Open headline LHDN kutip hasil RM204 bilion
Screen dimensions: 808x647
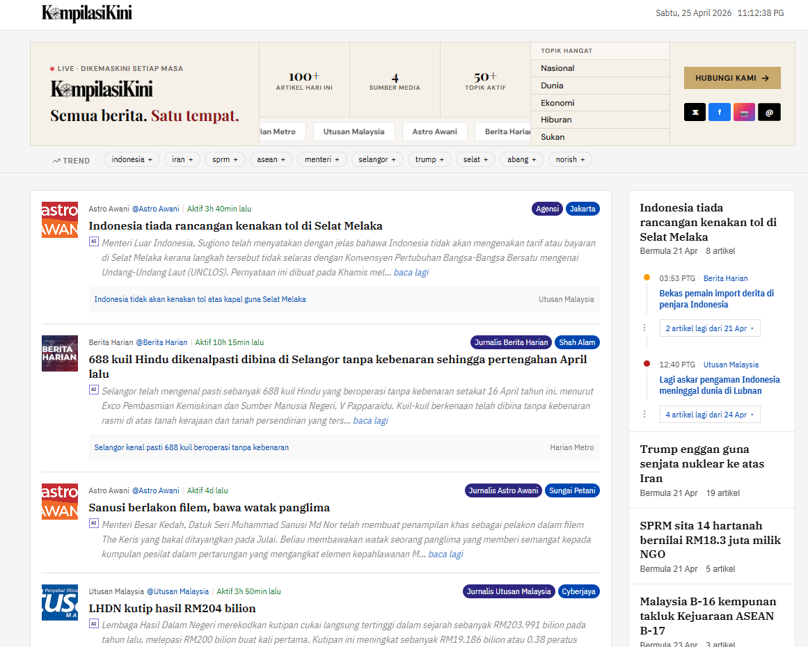click(x=172, y=608)
